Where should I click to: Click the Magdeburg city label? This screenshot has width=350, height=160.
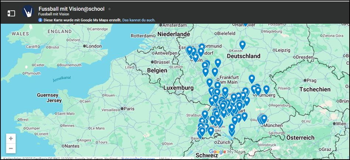coord(273,31)
